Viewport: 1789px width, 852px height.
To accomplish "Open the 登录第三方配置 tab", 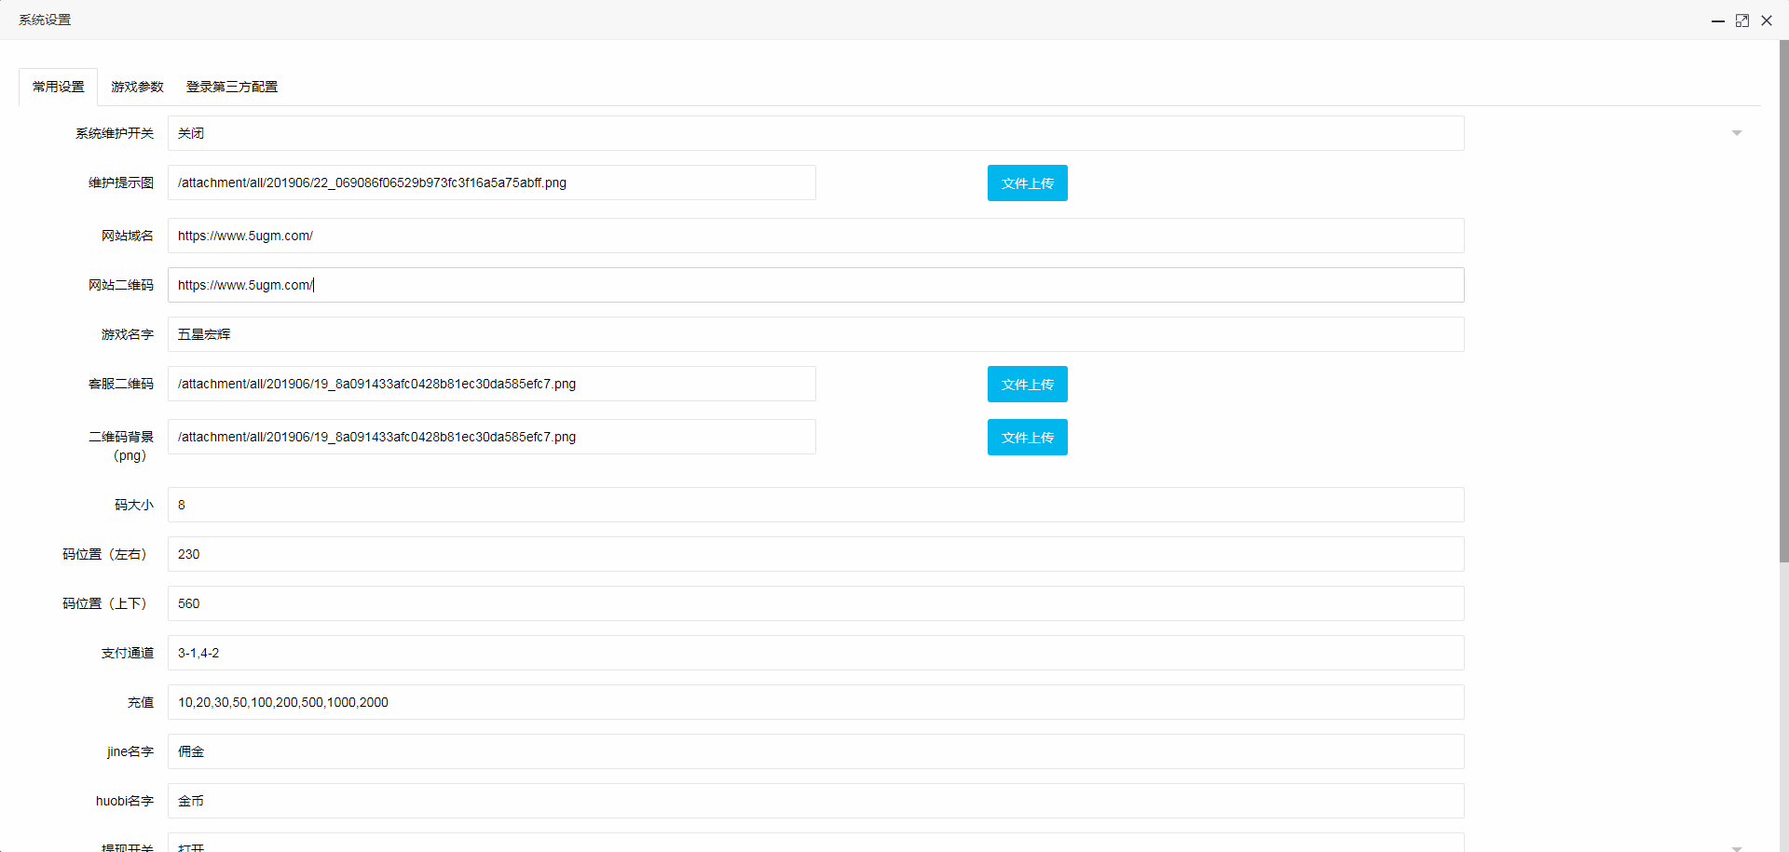I will [x=231, y=87].
